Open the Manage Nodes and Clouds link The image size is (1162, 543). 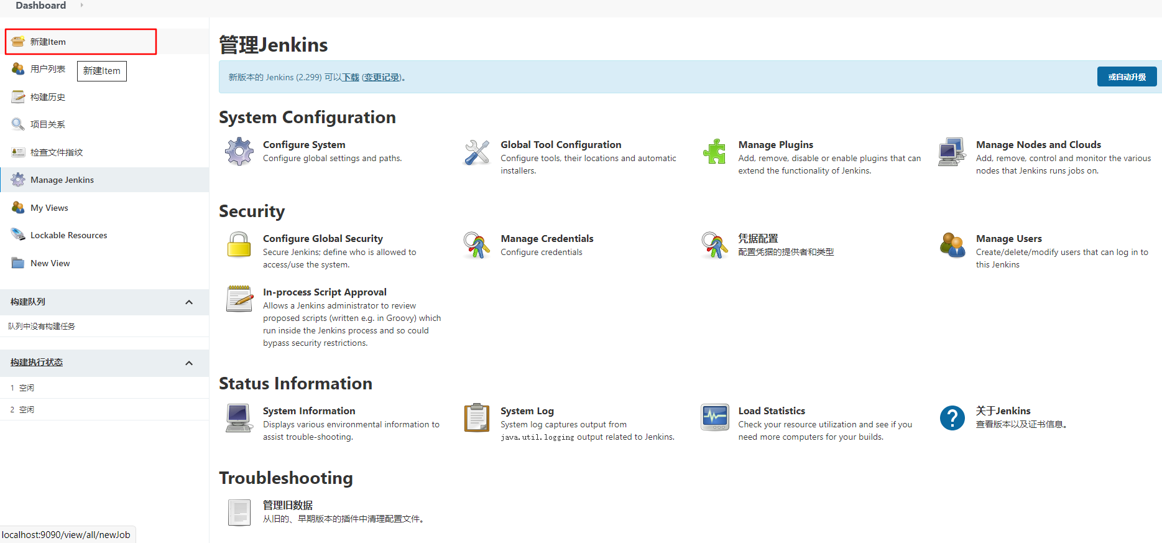[1038, 144]
